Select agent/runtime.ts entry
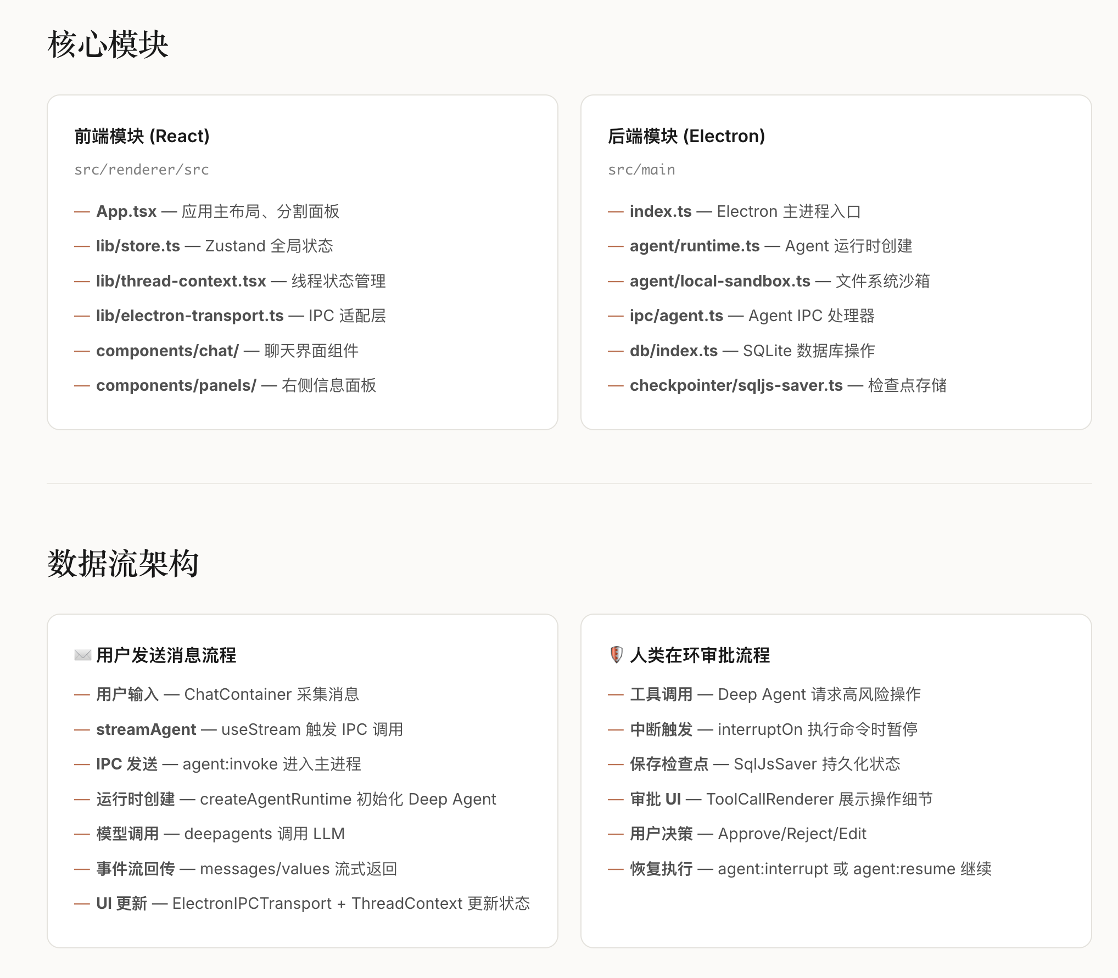 (695, 246)
